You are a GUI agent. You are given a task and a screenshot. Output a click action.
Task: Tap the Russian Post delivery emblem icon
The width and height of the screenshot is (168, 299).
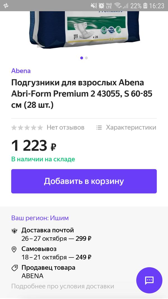(14, 231)
